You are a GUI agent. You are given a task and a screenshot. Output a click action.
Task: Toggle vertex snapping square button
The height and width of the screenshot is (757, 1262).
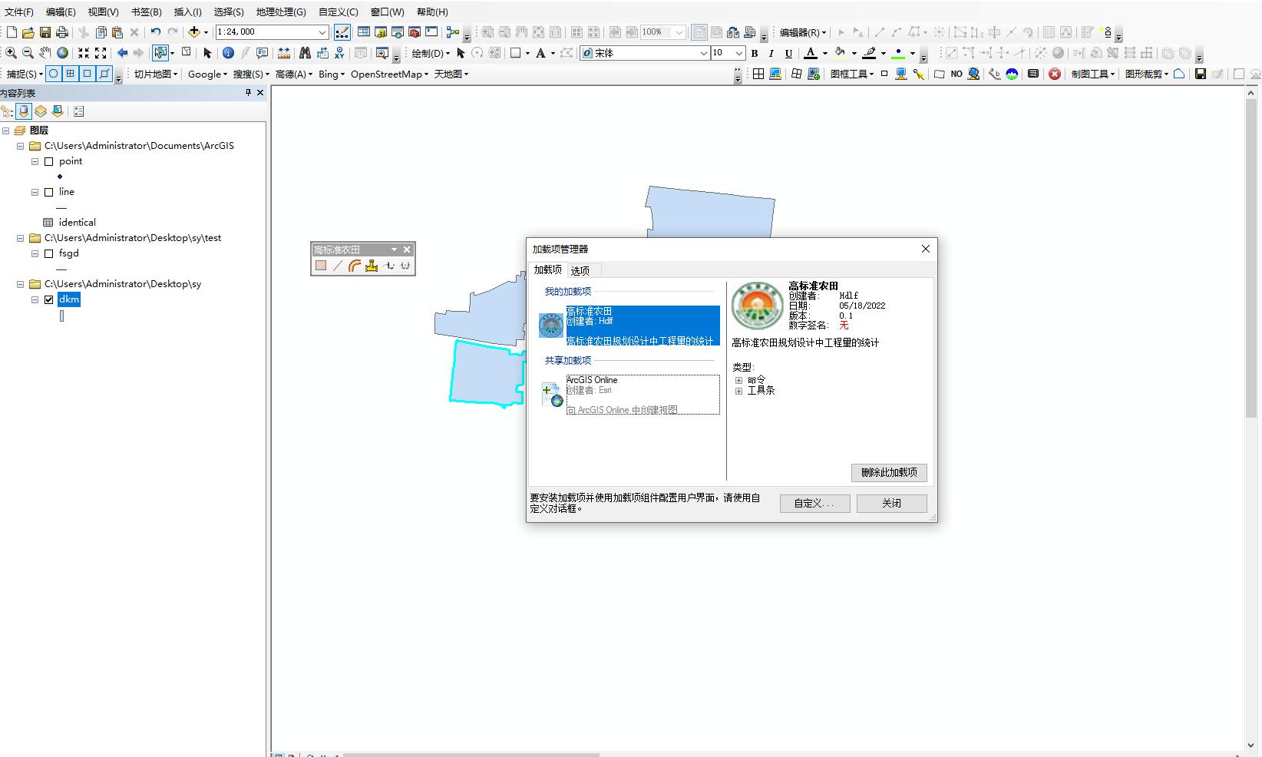click(x=88, y=74)
